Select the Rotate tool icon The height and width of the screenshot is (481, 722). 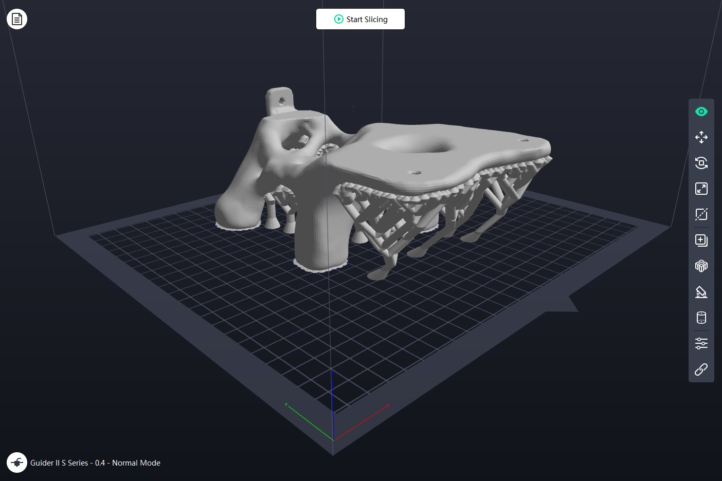(x=701, y=163)
